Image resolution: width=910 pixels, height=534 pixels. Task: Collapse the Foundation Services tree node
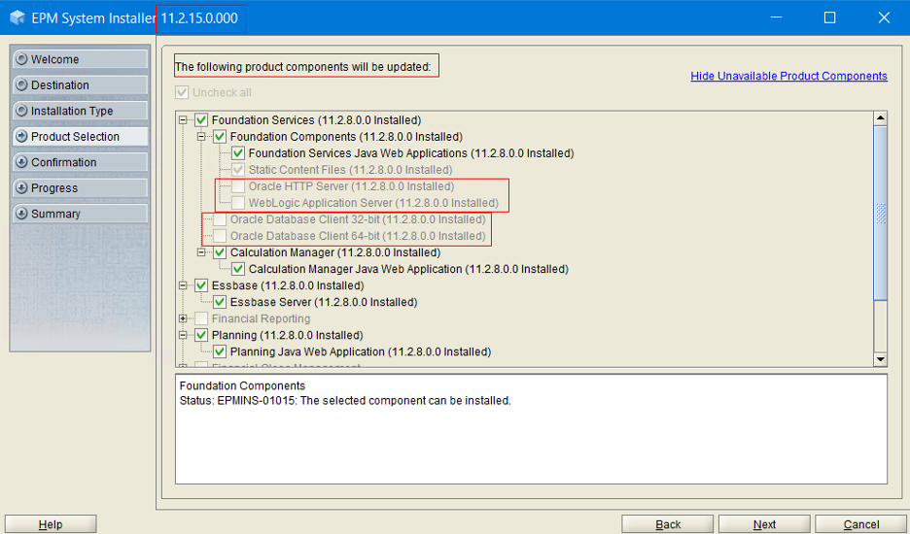(183, 120)
